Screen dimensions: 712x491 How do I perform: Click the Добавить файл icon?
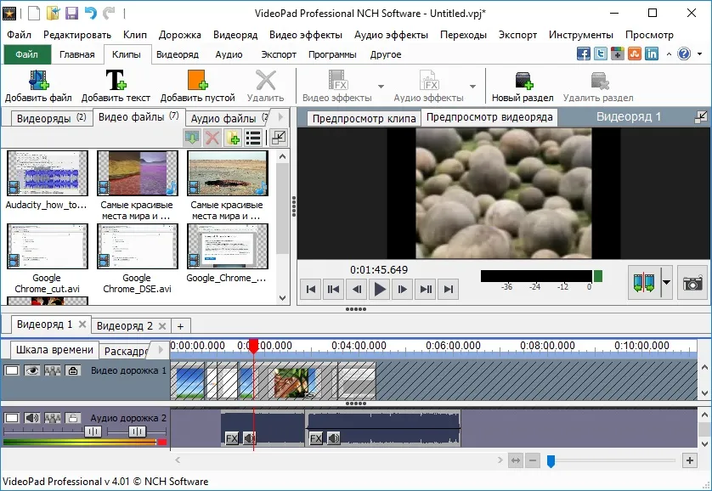pyautogui.click(x=38, y=81)
